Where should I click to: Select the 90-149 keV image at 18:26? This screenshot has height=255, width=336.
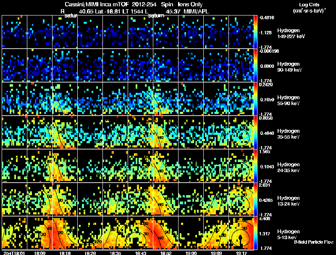[90, 65]
